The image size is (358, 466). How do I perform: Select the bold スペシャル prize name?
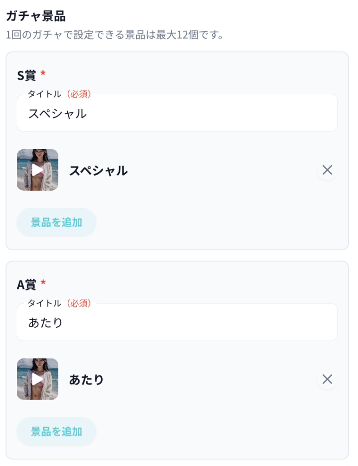[x=98, y=171]
